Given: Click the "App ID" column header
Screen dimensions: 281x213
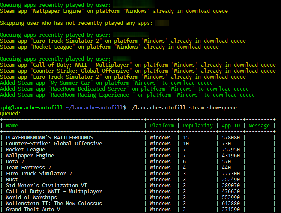Looking at the screenshot, I should point(231,126).
